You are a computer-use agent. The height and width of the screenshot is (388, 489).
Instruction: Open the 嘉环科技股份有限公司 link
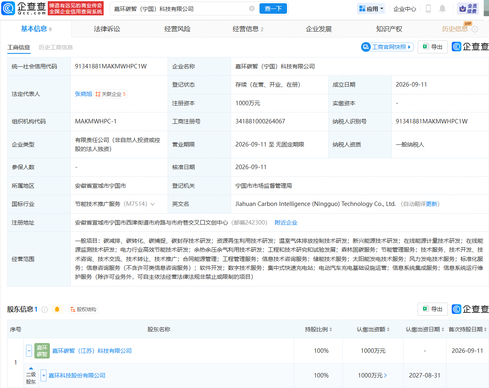77,375
